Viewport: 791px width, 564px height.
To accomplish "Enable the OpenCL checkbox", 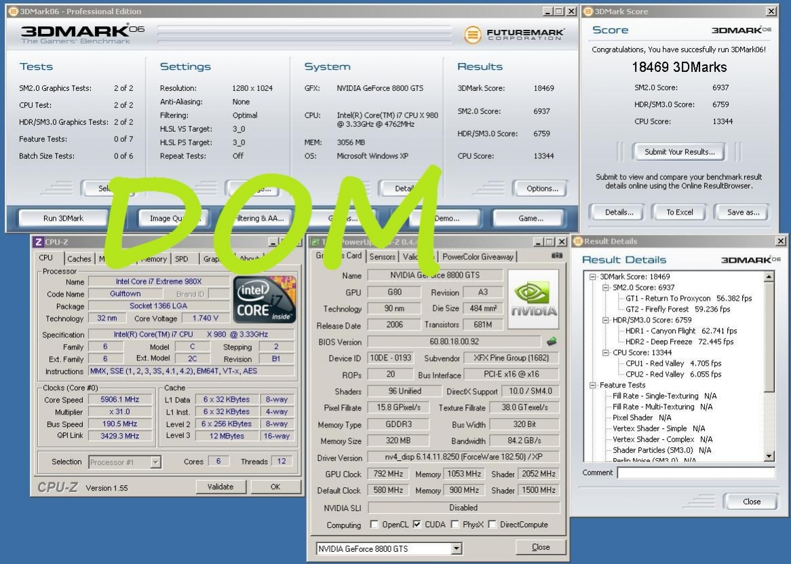I will pos(374,525).
